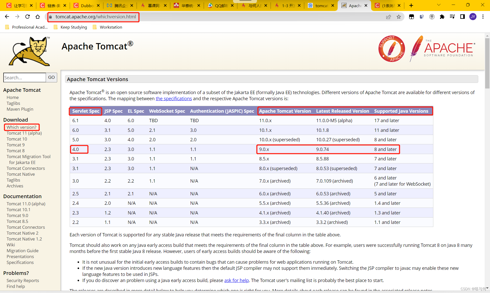Click the JY profile avatar
490x293 pixels.
point(473,17)
